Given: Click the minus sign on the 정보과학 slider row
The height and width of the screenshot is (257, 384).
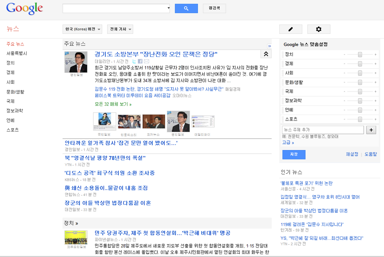Looking at the screenshot, I should click(344, 101).
